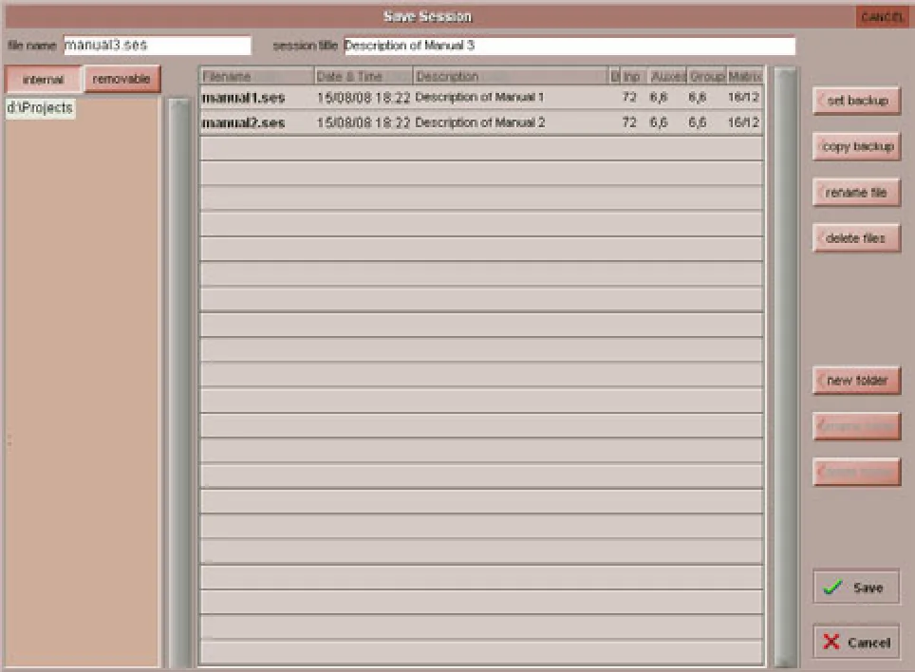Edit the session title field
Viewport: 915px width, 672px height.
pyautogui.click(x=570, y=46)
